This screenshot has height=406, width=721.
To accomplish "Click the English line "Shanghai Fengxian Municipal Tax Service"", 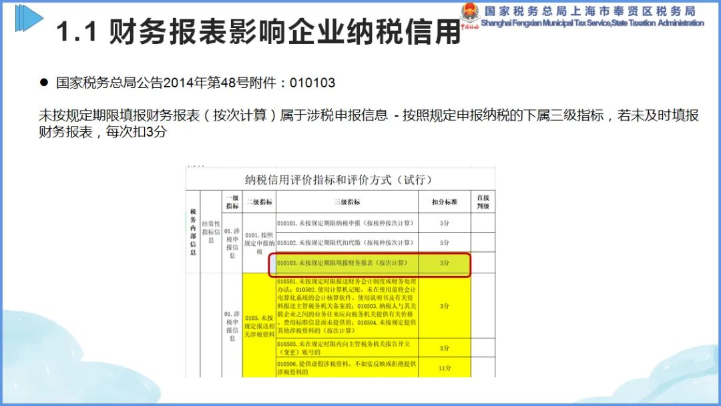I will coord(546,23).
